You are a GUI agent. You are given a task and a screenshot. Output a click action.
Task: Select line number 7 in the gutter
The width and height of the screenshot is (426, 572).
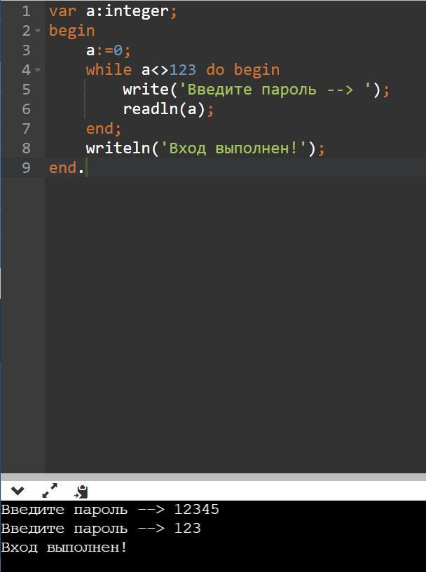click(26, 129)
